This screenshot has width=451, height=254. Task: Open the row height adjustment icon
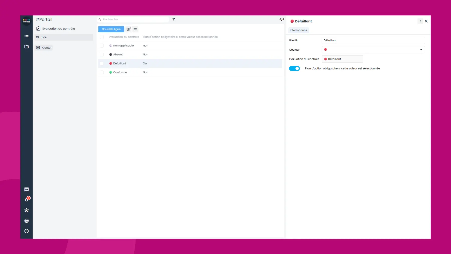coord(135,29)
